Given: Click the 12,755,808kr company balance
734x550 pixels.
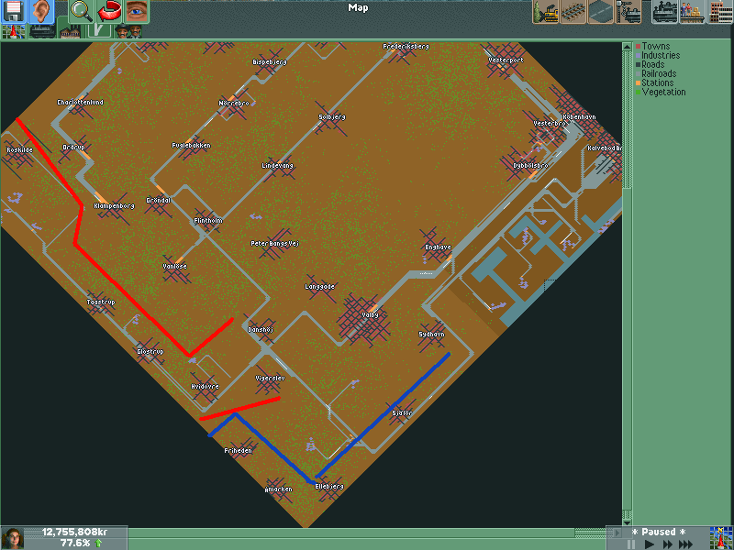Looking at the screenshot, I should tap(74, 532).
